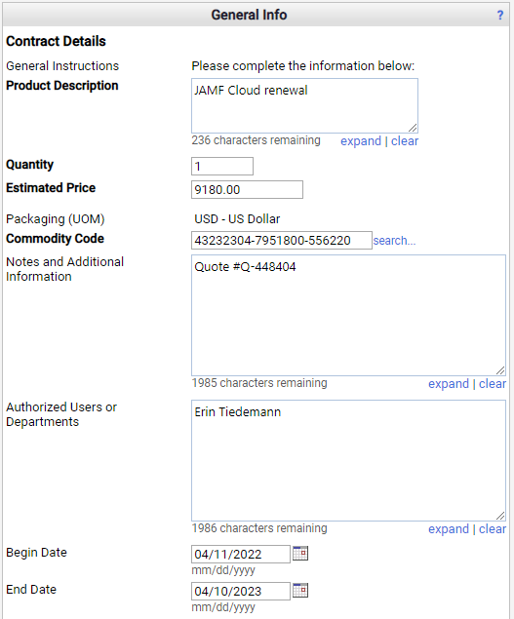
Task: Clear the Notes and Additional Information text
Action: coord(493,384)
